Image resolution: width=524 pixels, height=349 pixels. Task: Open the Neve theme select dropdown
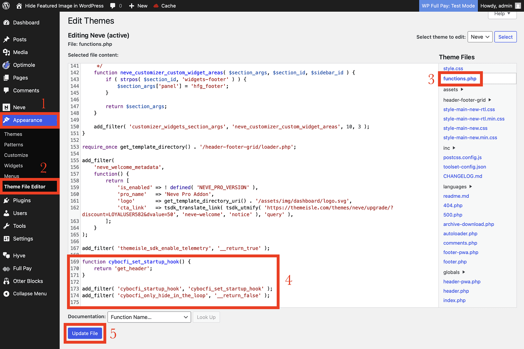[480, 37]
